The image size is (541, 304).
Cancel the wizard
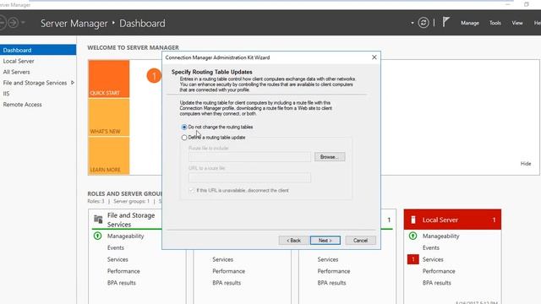tap(360, 240)
